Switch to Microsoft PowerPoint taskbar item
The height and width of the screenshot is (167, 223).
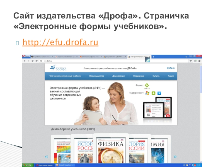click(x=65, y=165)
